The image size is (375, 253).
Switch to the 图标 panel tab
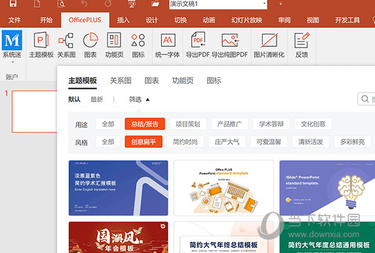tap(214, 81)
